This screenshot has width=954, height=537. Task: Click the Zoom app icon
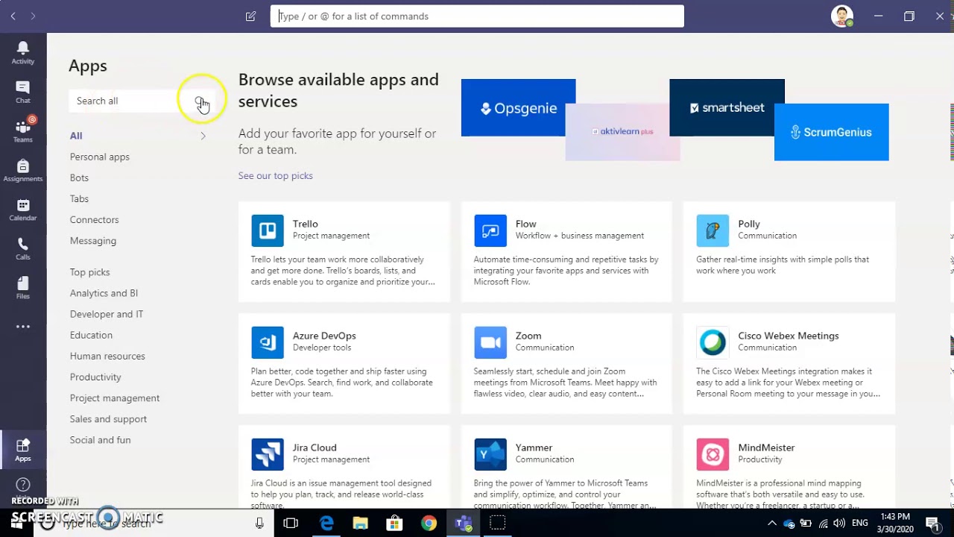click(490, 342)
